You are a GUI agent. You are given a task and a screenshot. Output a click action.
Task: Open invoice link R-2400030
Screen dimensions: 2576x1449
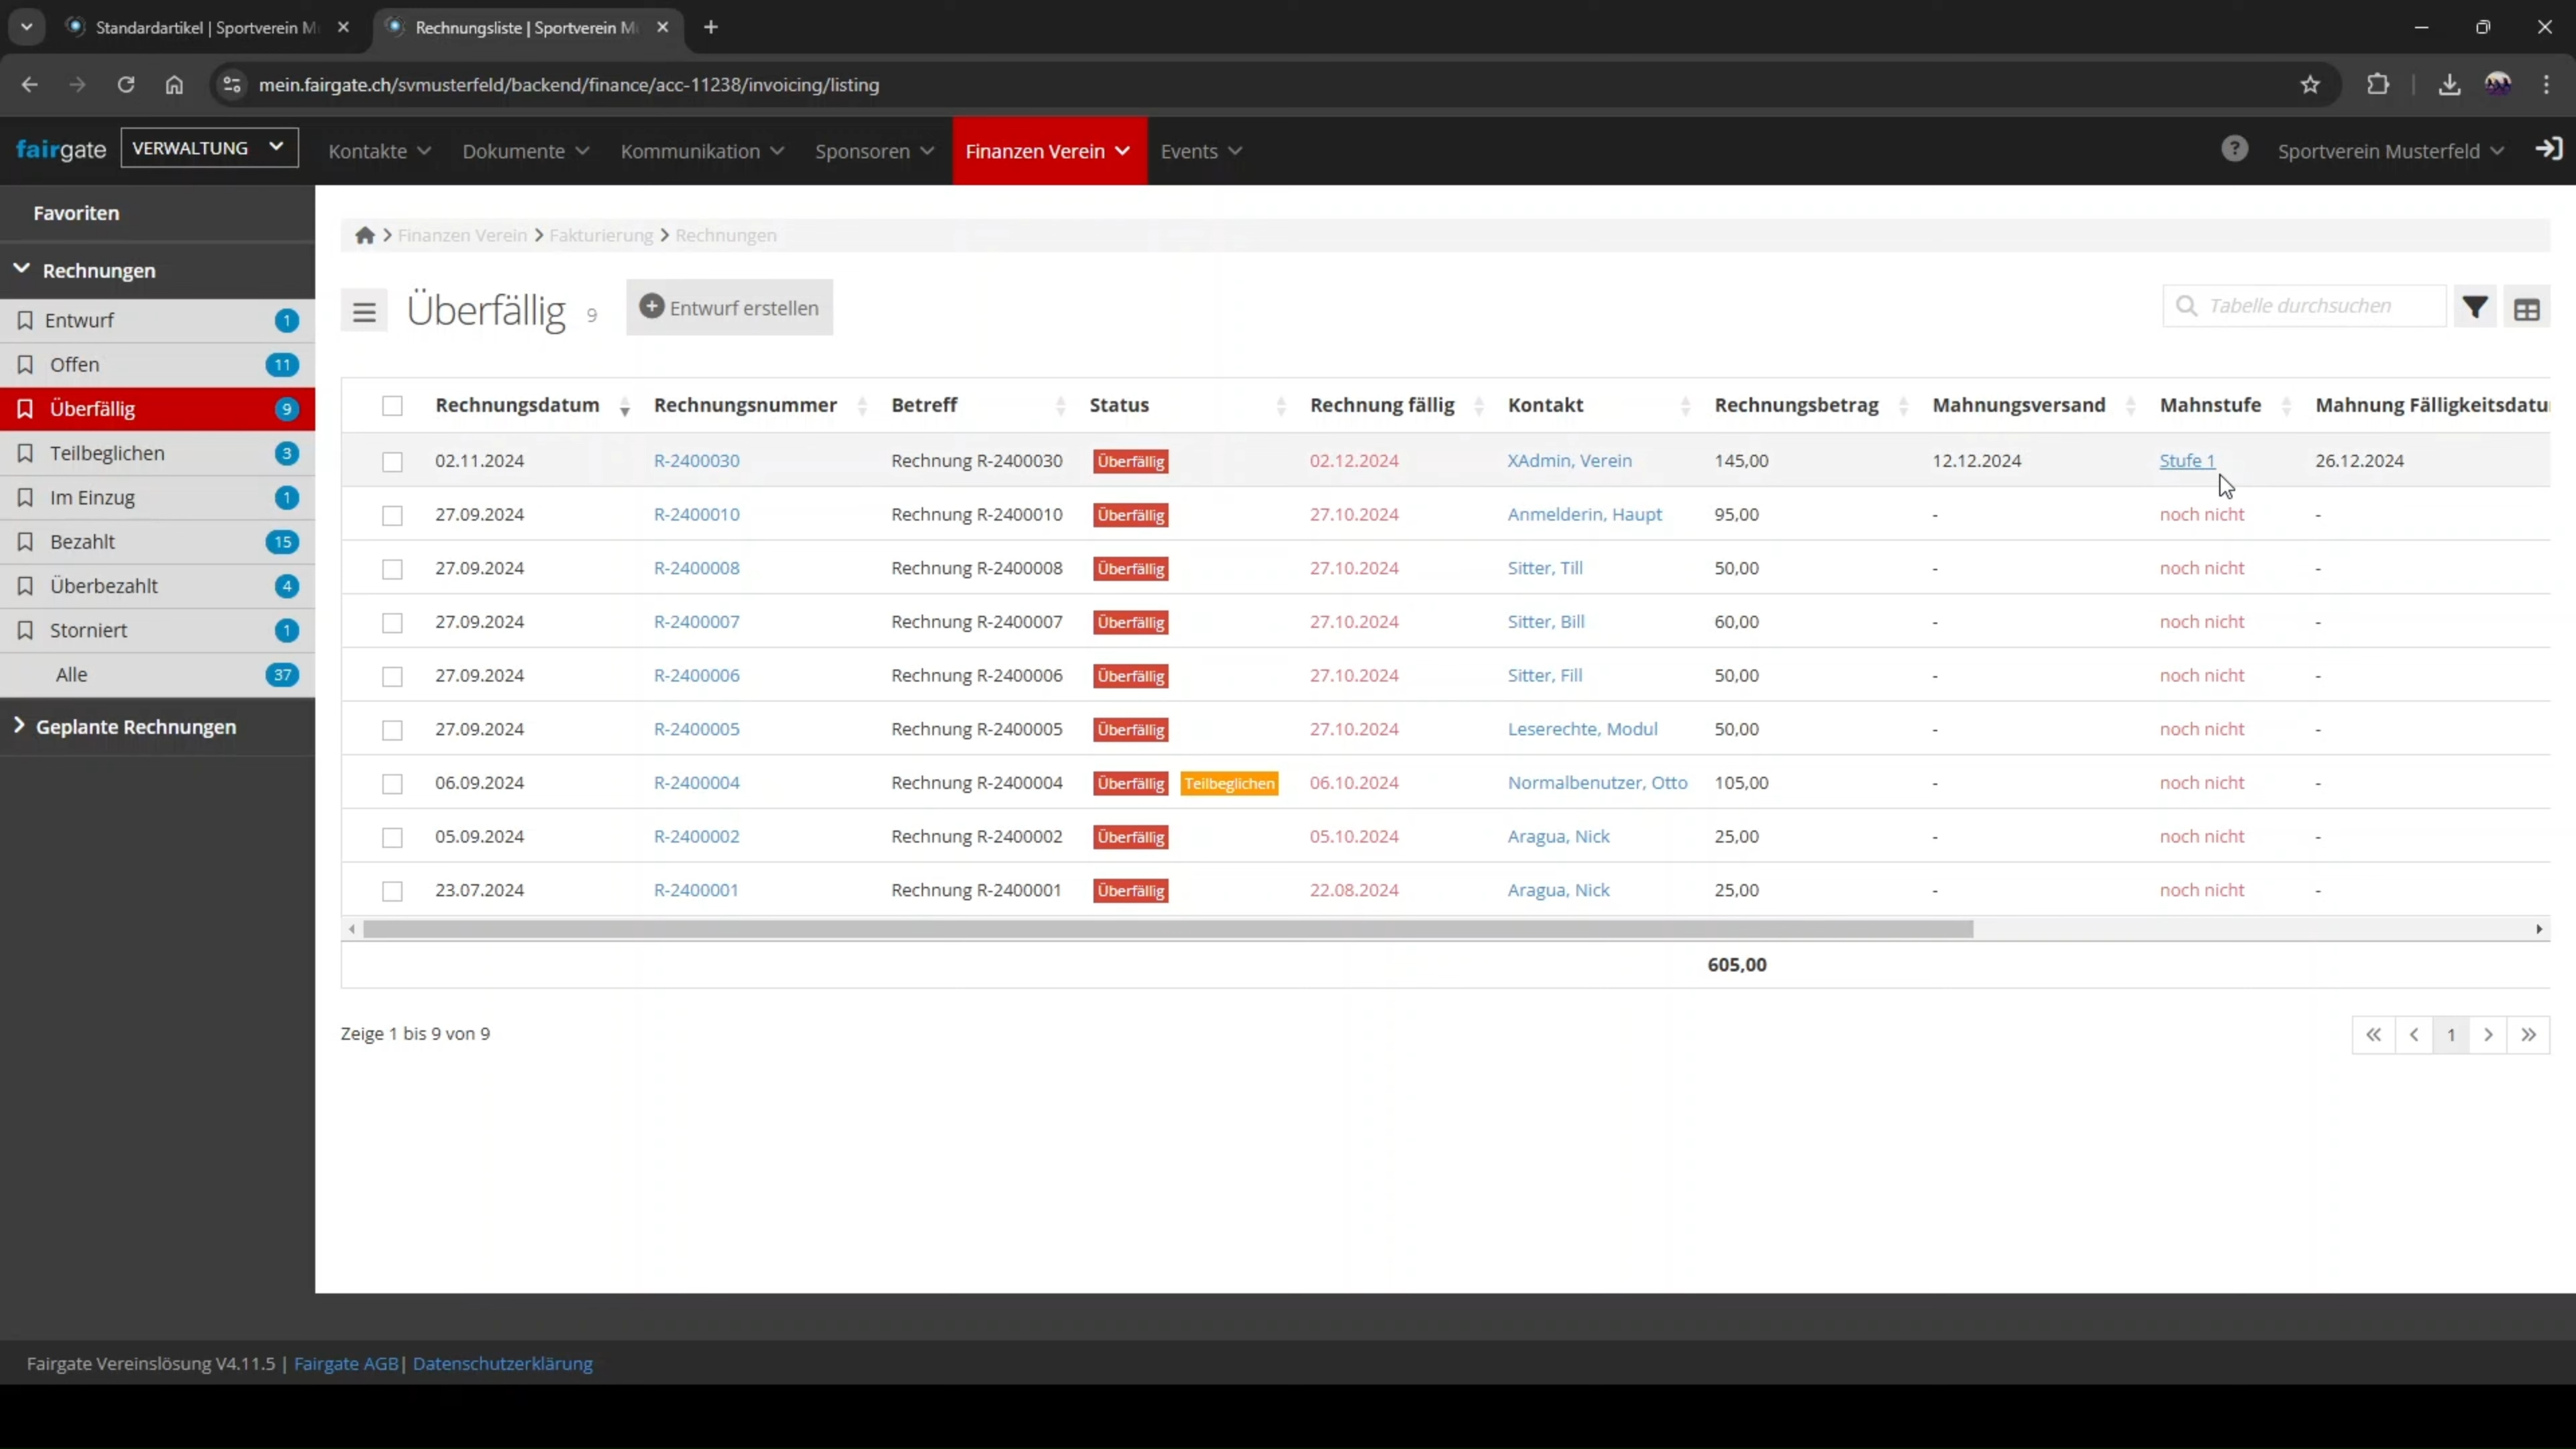coord(696,461)
